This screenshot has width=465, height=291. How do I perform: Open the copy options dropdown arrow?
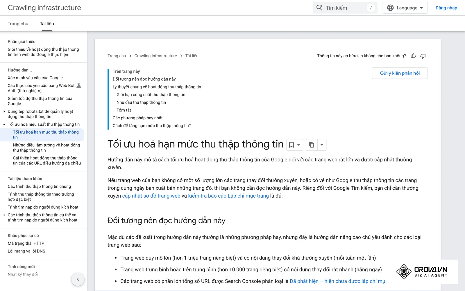322,145
